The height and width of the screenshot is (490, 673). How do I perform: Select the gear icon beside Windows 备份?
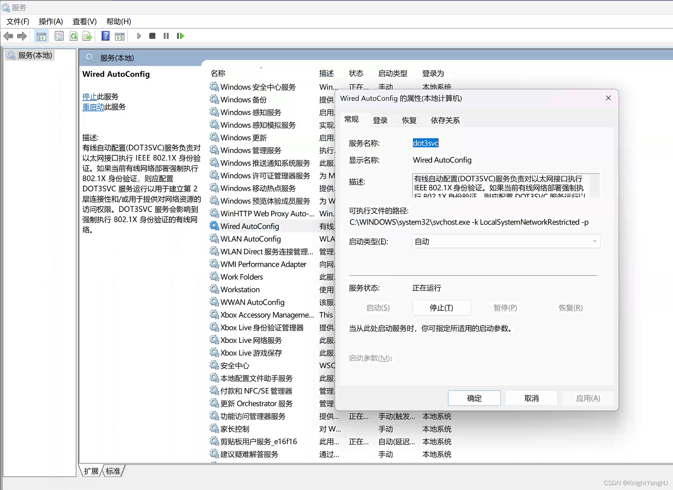[214, 99]
